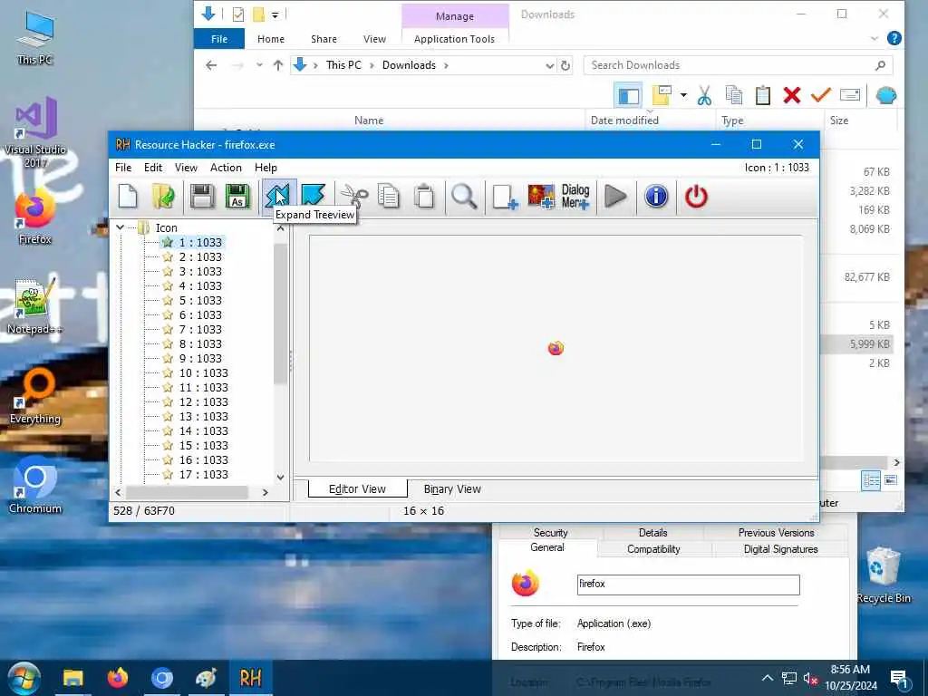Cut the resource with the scissors icon
The width and height of the screenshot is (928, 696).
point(354,197)
